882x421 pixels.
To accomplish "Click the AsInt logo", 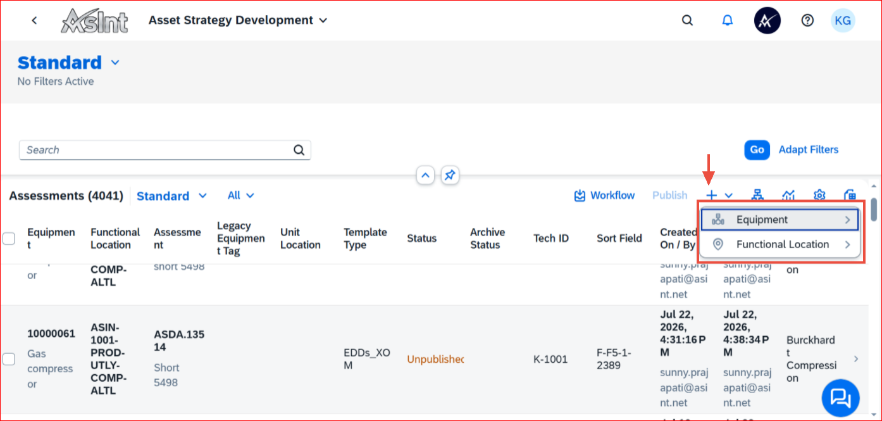I will 94,21.
